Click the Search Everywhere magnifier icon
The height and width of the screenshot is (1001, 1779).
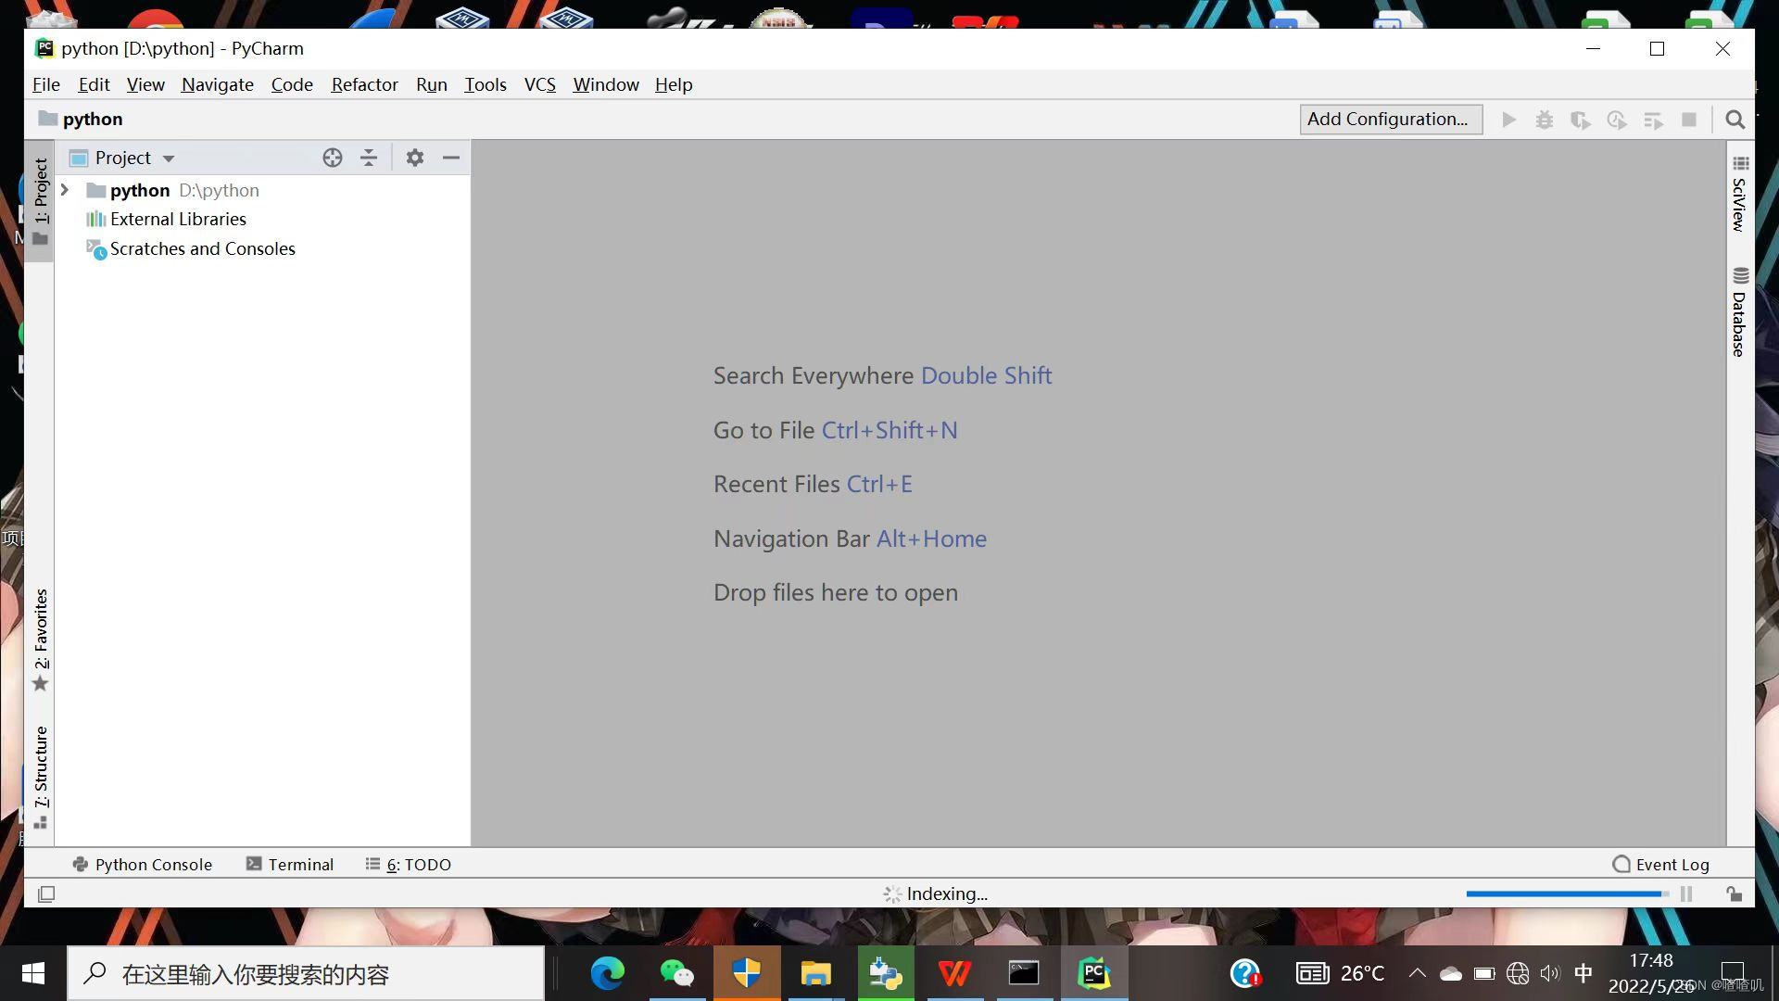point(1735,120)
